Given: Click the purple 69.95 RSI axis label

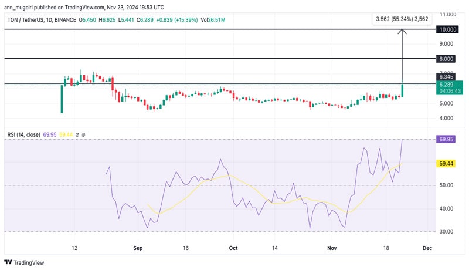Looking at the screenshot, I should [x=446, y=139].
